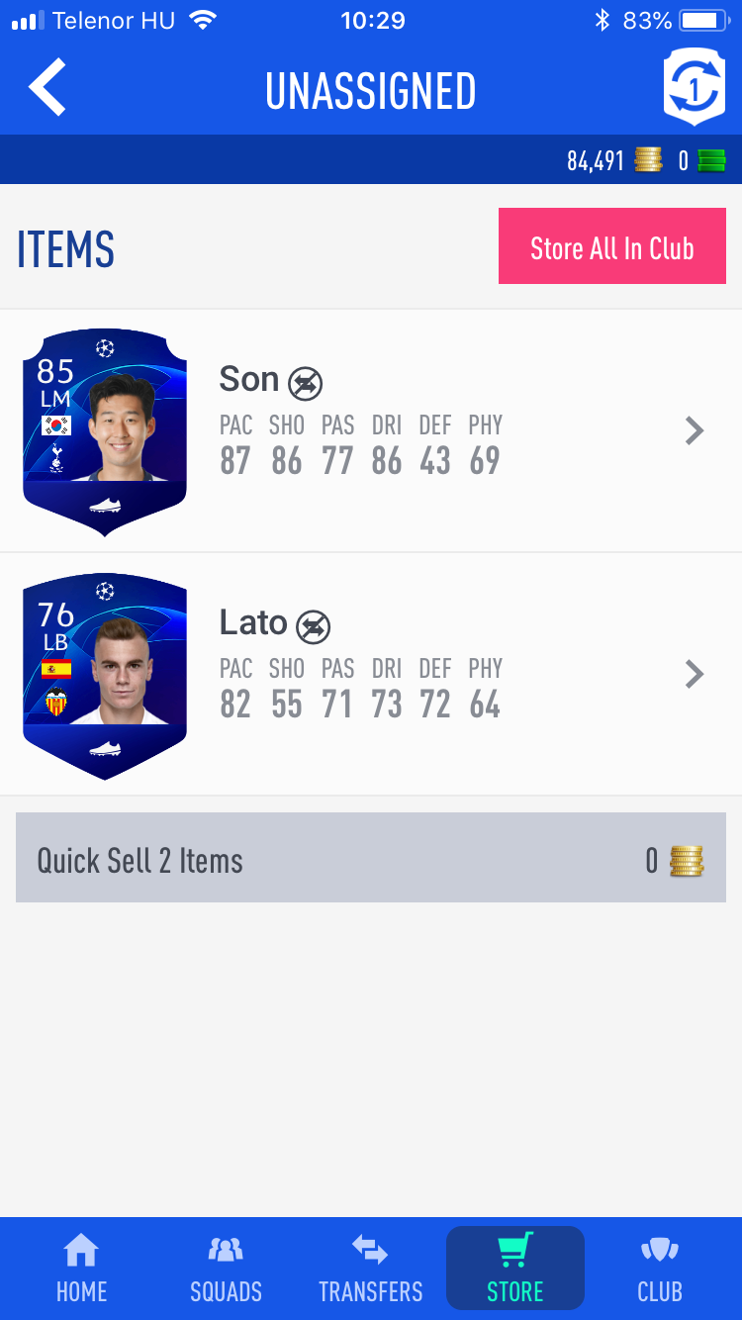
Task: Open Son's 85 LM player card
Action: [x=105, y=432]
